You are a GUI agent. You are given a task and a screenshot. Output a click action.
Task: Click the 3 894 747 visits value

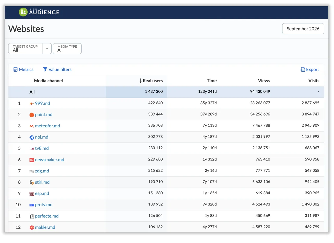coord(311,114)
